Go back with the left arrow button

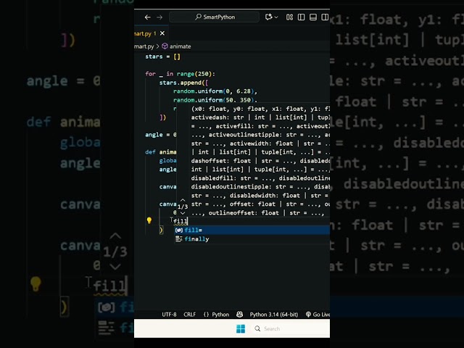tap(147, 17)
